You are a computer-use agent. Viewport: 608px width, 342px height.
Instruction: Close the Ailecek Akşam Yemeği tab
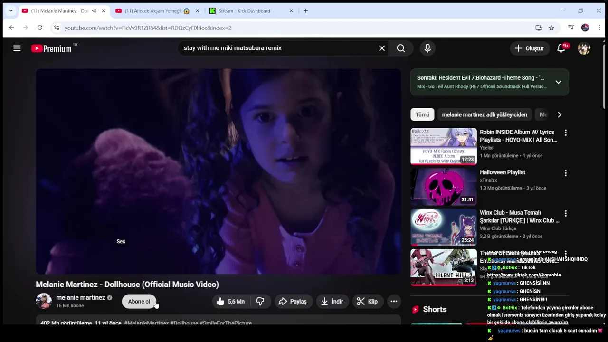(197, 10)
